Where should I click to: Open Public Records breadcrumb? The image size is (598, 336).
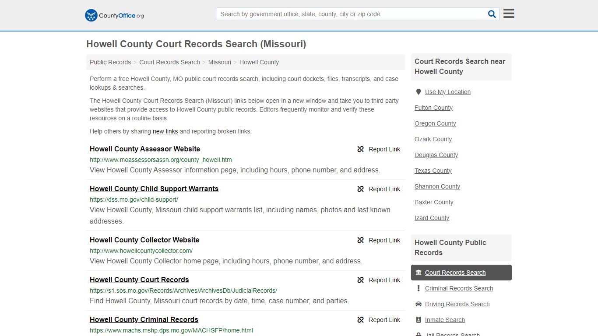tap(110, 62)
